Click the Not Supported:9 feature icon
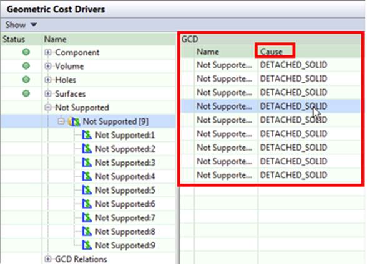This screenshot has height=264, width=367. coord(87,245)
